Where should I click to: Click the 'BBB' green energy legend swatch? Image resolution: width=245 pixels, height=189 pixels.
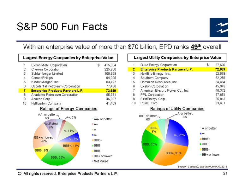tap(92, 146)
